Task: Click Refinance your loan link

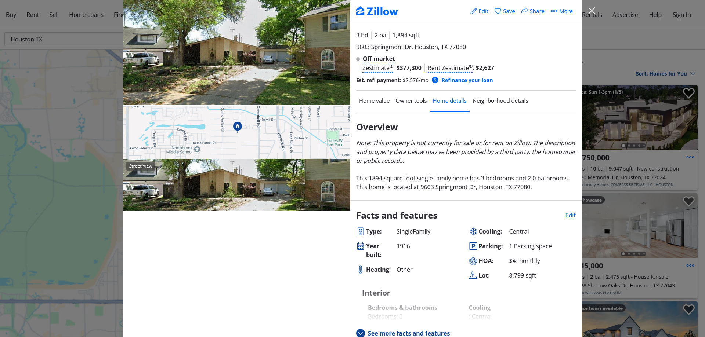Action: [467, 80]
